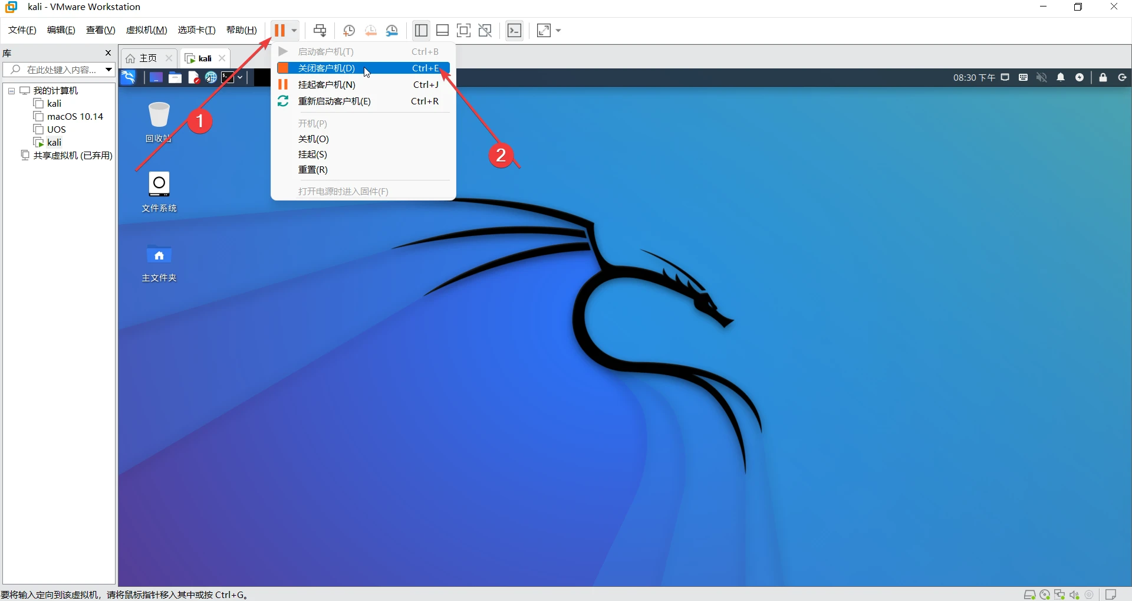1132x601 pixels.
Task: Close the library panel
Action: 108,53
